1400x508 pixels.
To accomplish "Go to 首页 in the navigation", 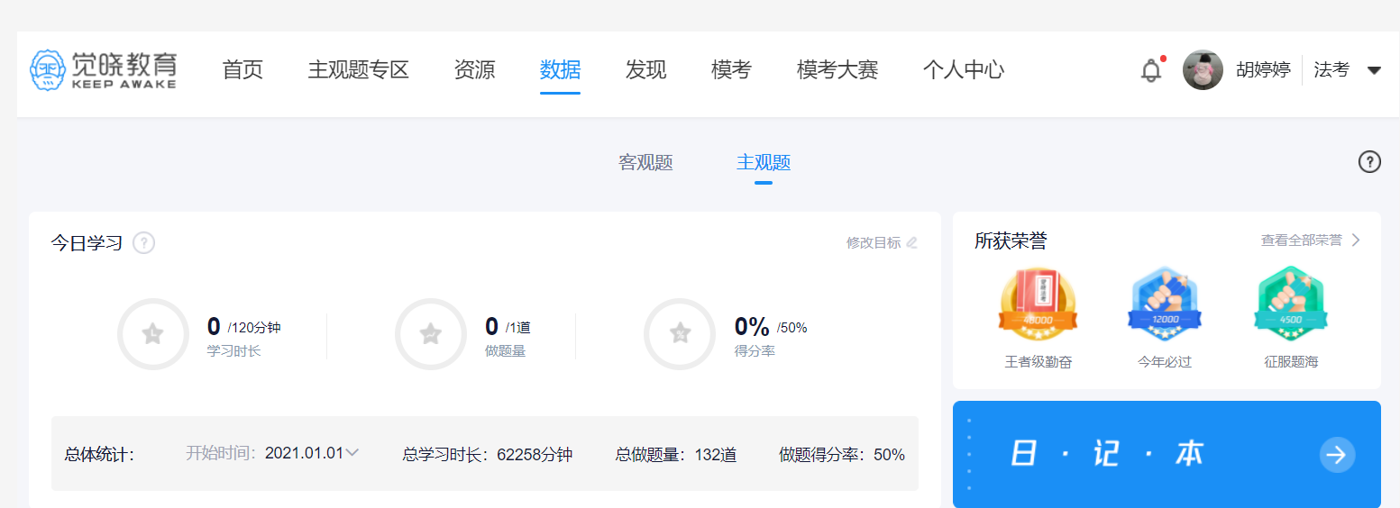I will 242,69.
